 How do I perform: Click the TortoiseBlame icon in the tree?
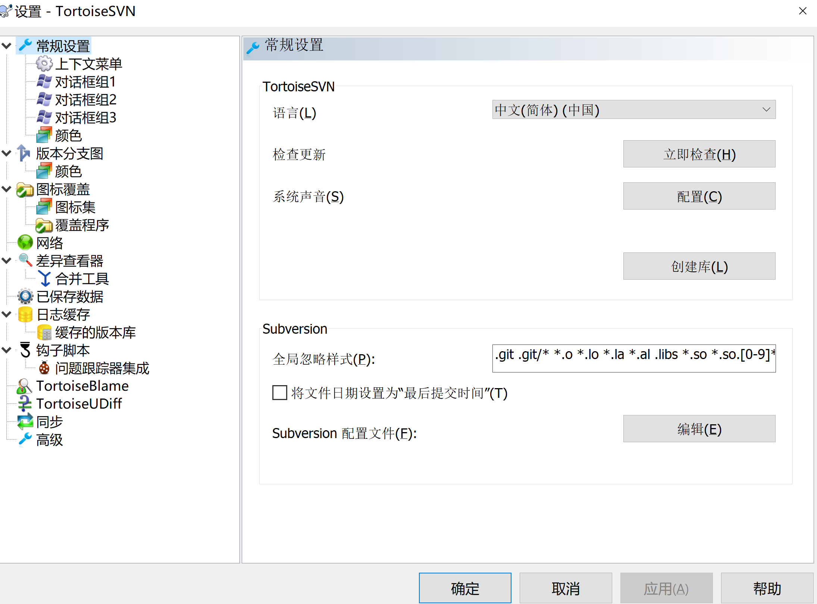[24, 386]
